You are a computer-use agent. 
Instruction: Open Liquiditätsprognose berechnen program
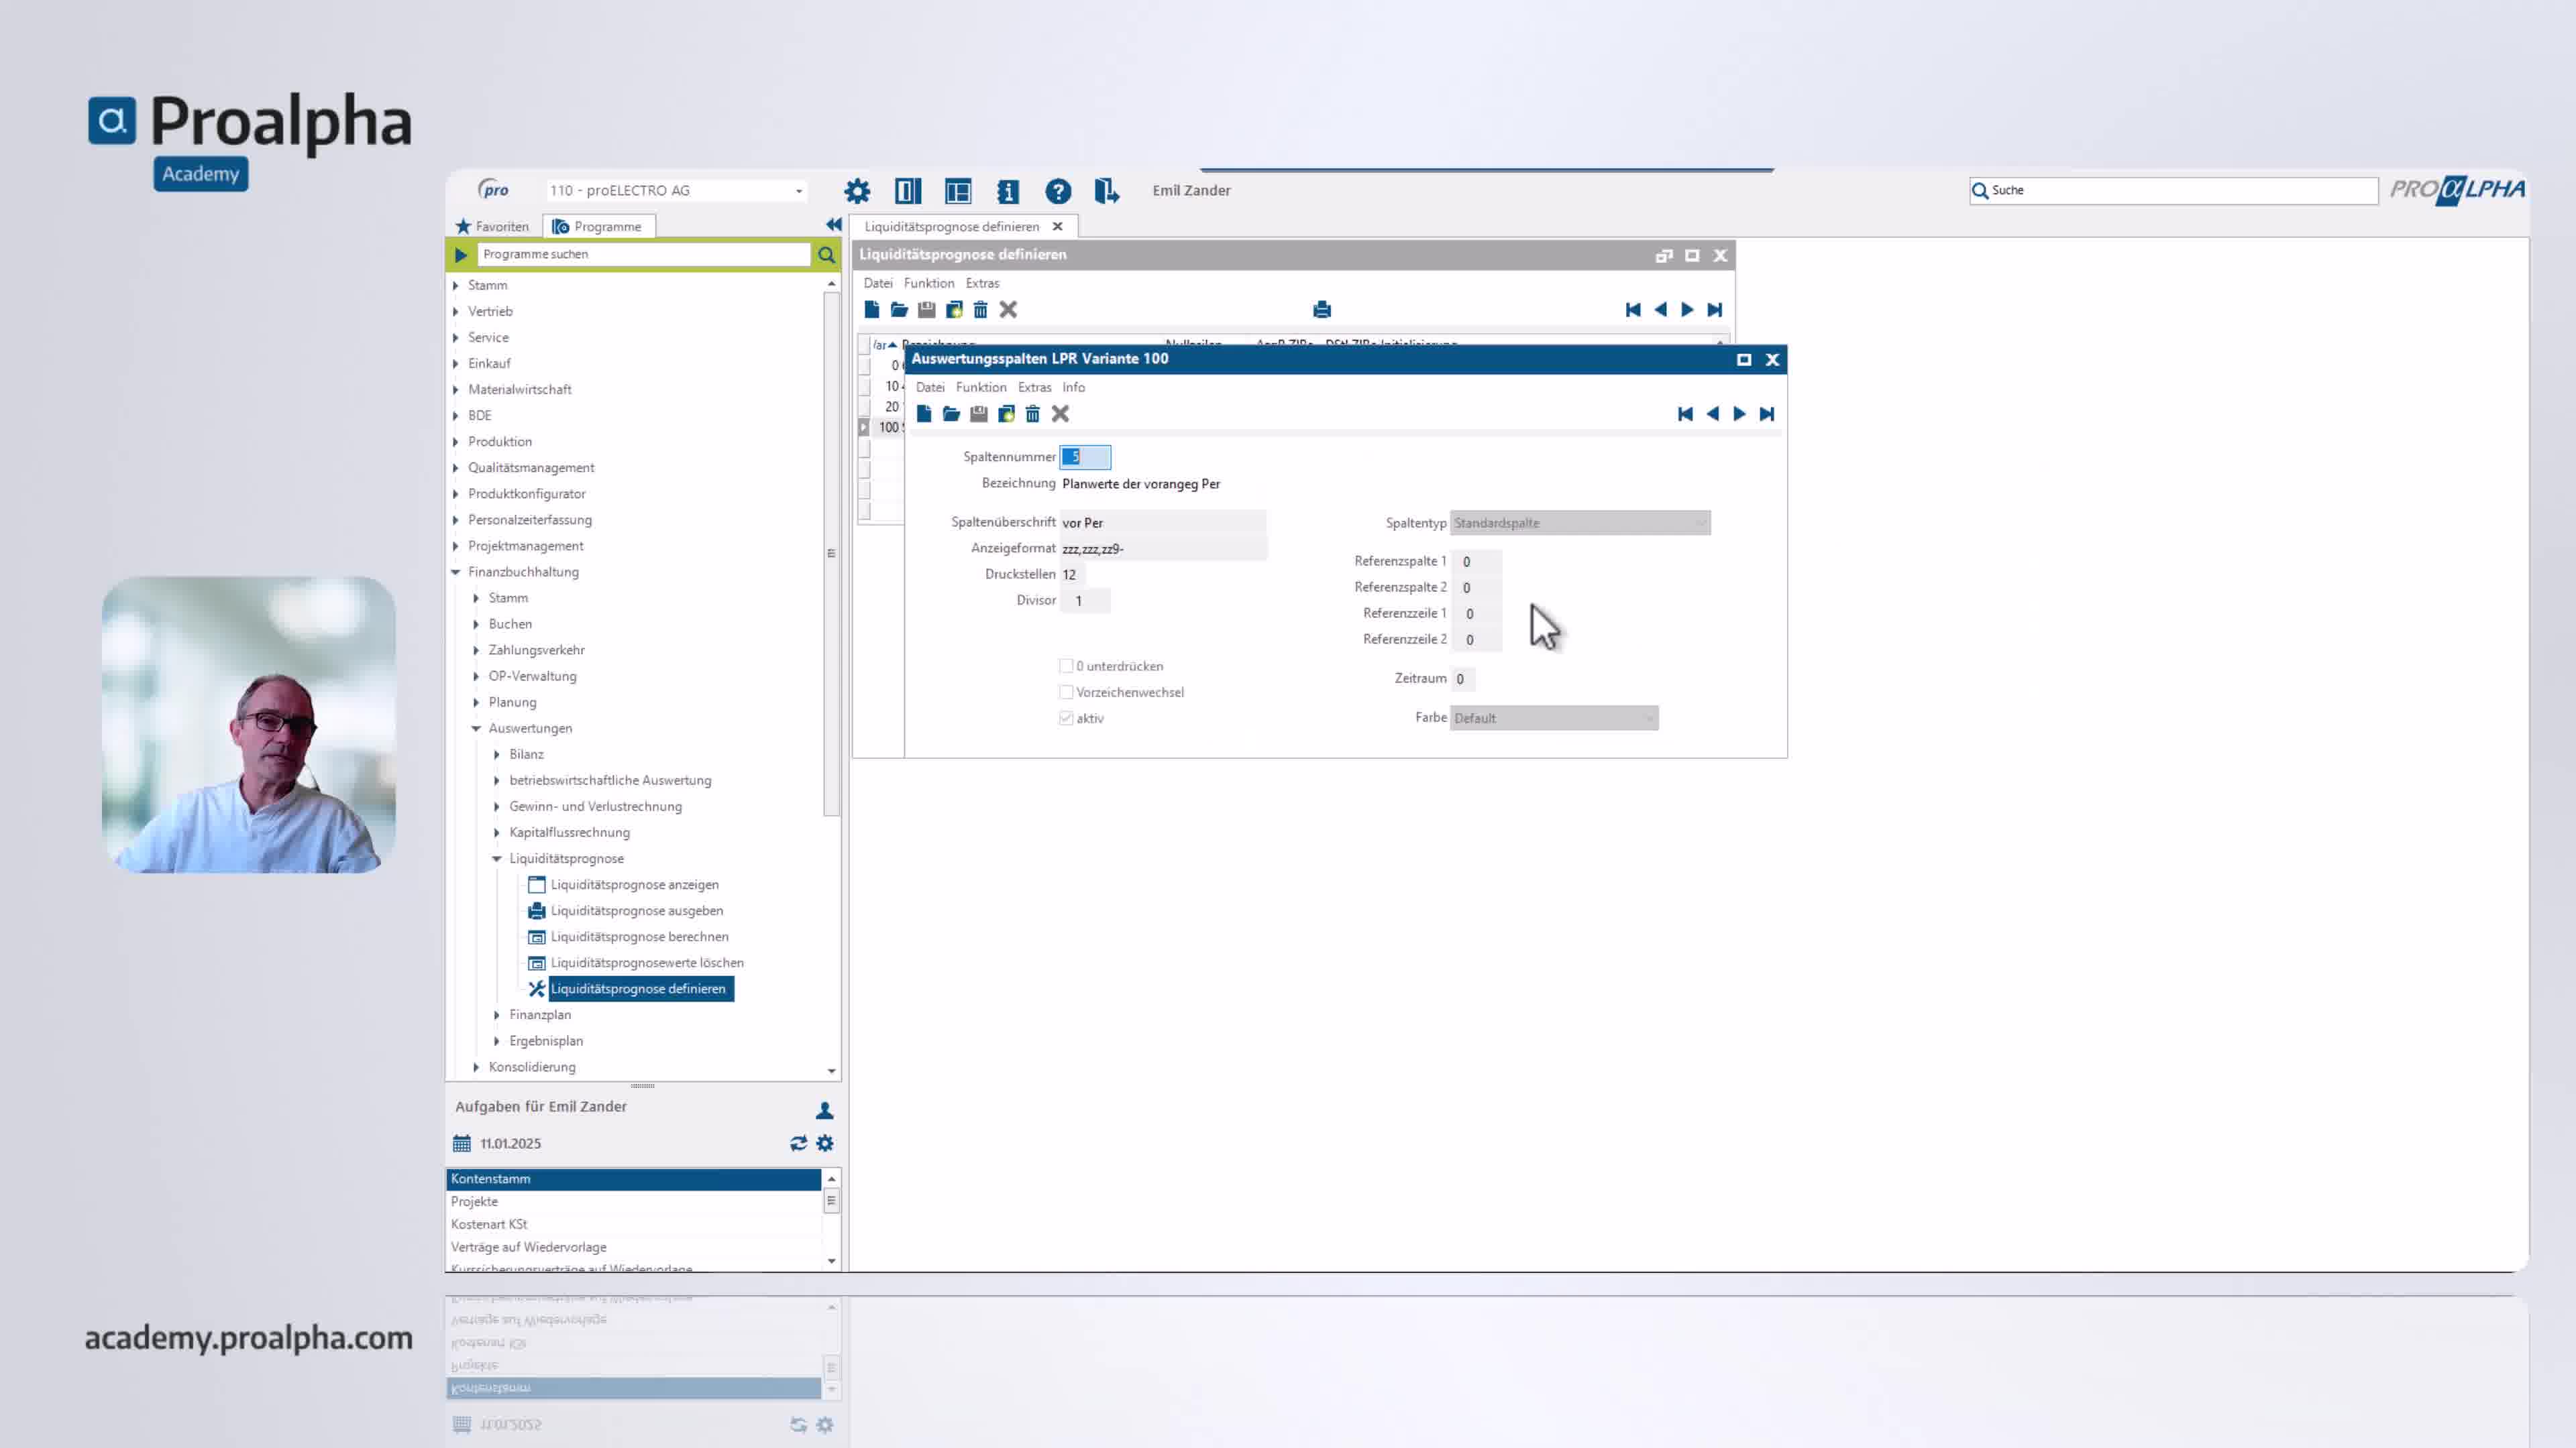(x=639, y=937)
